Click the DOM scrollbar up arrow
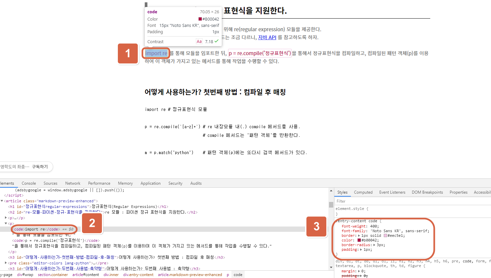Image resolution: width=491 pixels, height=278 pixels. click(331, 191)
